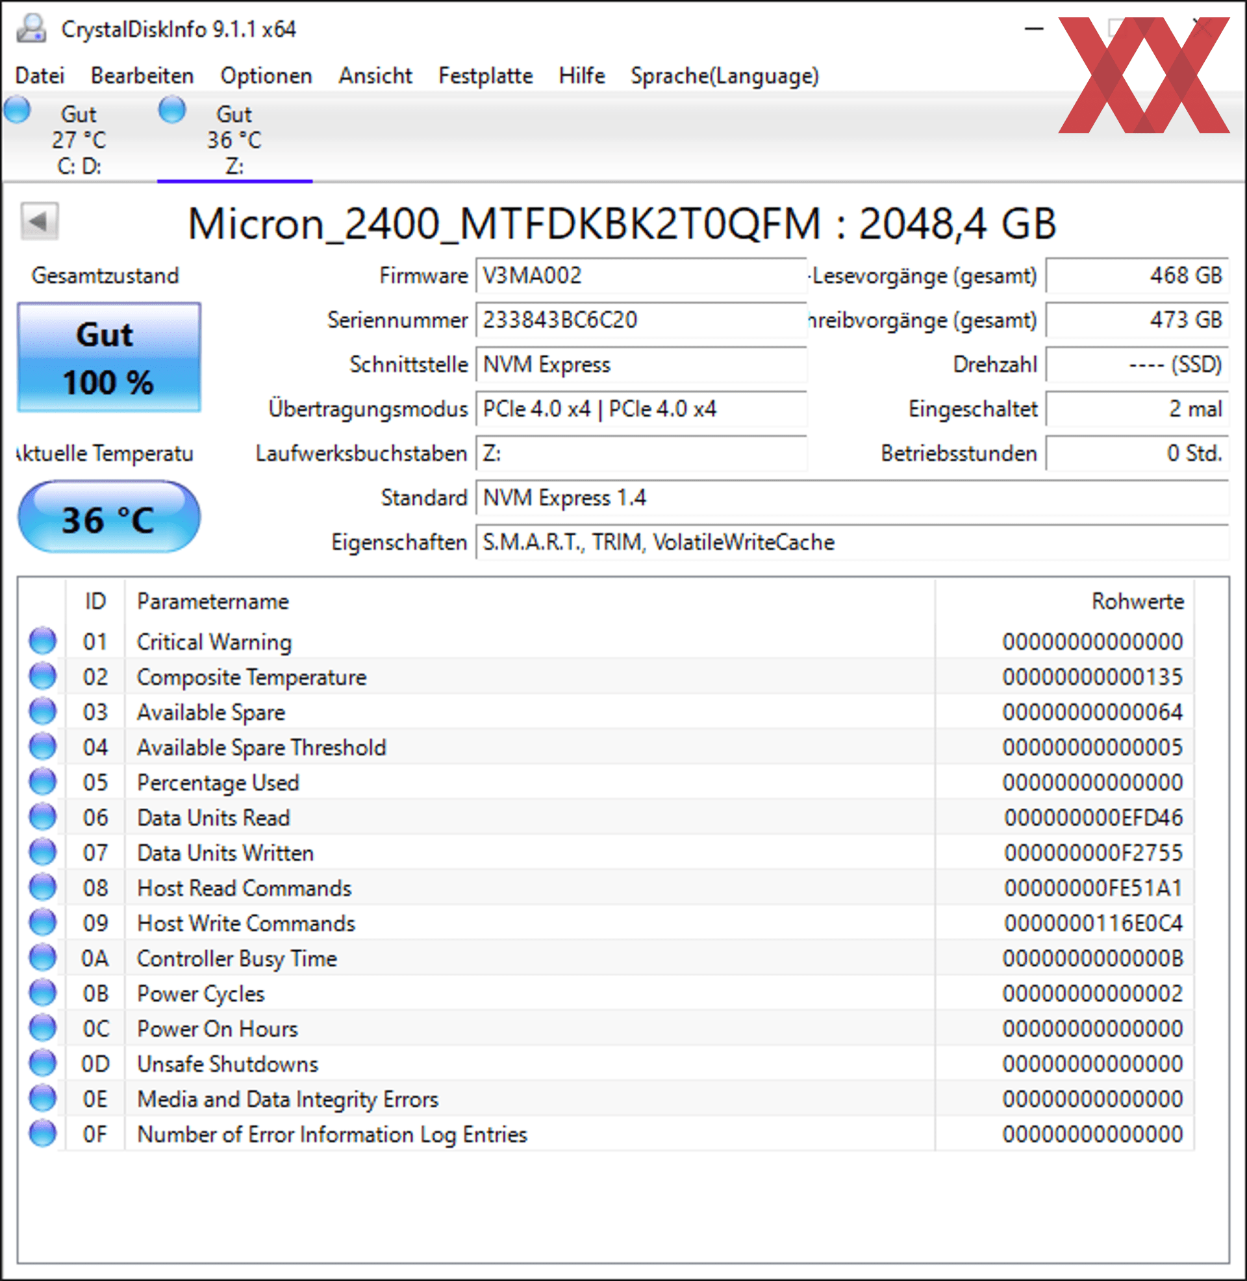1247x1281 pixels.
Task: Select the C: D: drive tab
Action: (x=79, y=139)
